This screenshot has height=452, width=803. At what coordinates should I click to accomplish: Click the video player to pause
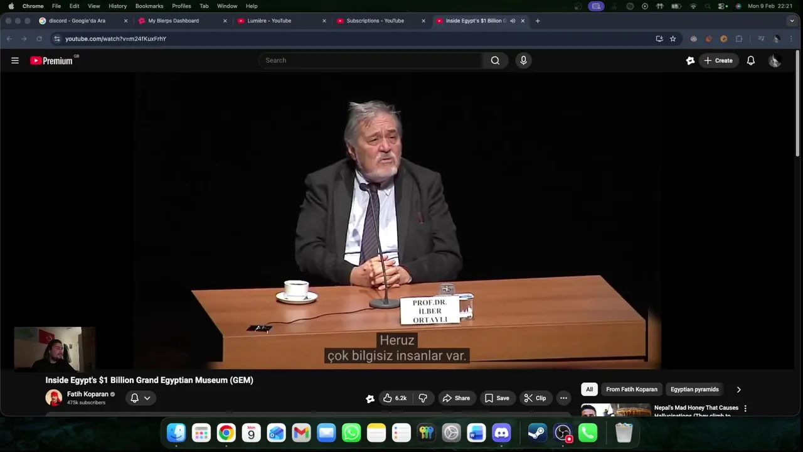[x=397, y=220]
